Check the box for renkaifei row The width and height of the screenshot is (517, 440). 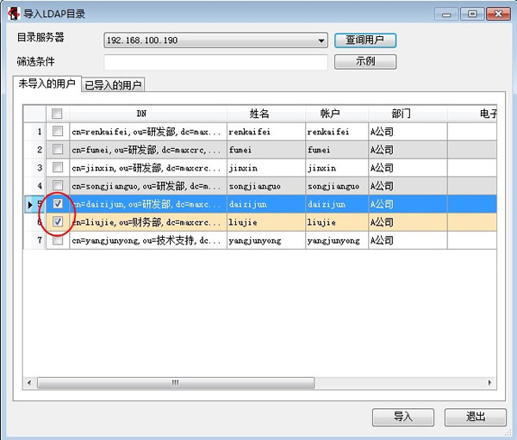click(x=58, y=132)
